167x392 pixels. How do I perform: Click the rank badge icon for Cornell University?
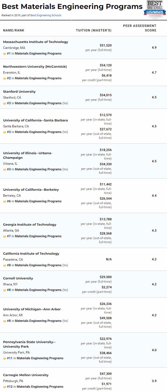coord(5,290)
